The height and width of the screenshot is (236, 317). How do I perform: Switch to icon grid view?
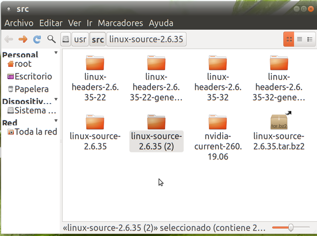coord(289,39)
